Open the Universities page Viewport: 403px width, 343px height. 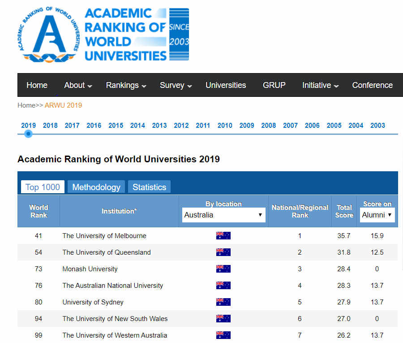pyautogui.click(x=226, y=85)
